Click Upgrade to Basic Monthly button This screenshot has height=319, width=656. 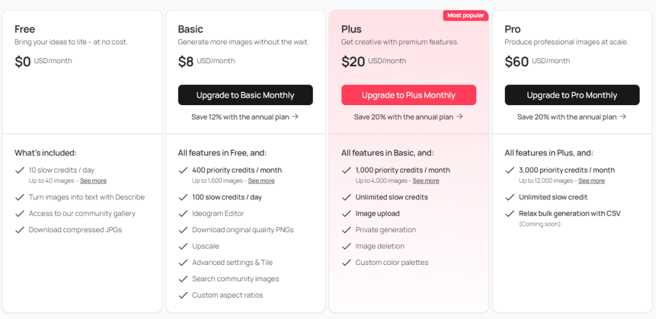tap(245, 95)
